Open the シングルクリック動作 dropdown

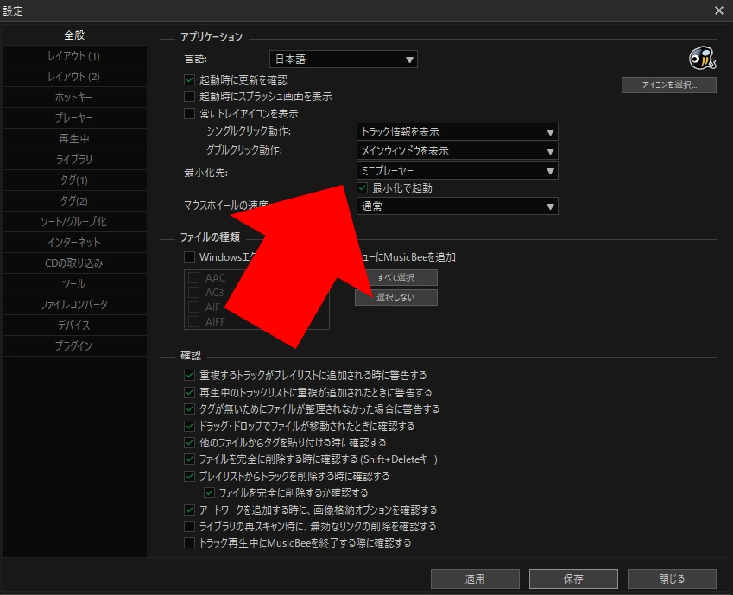(457, 131)
